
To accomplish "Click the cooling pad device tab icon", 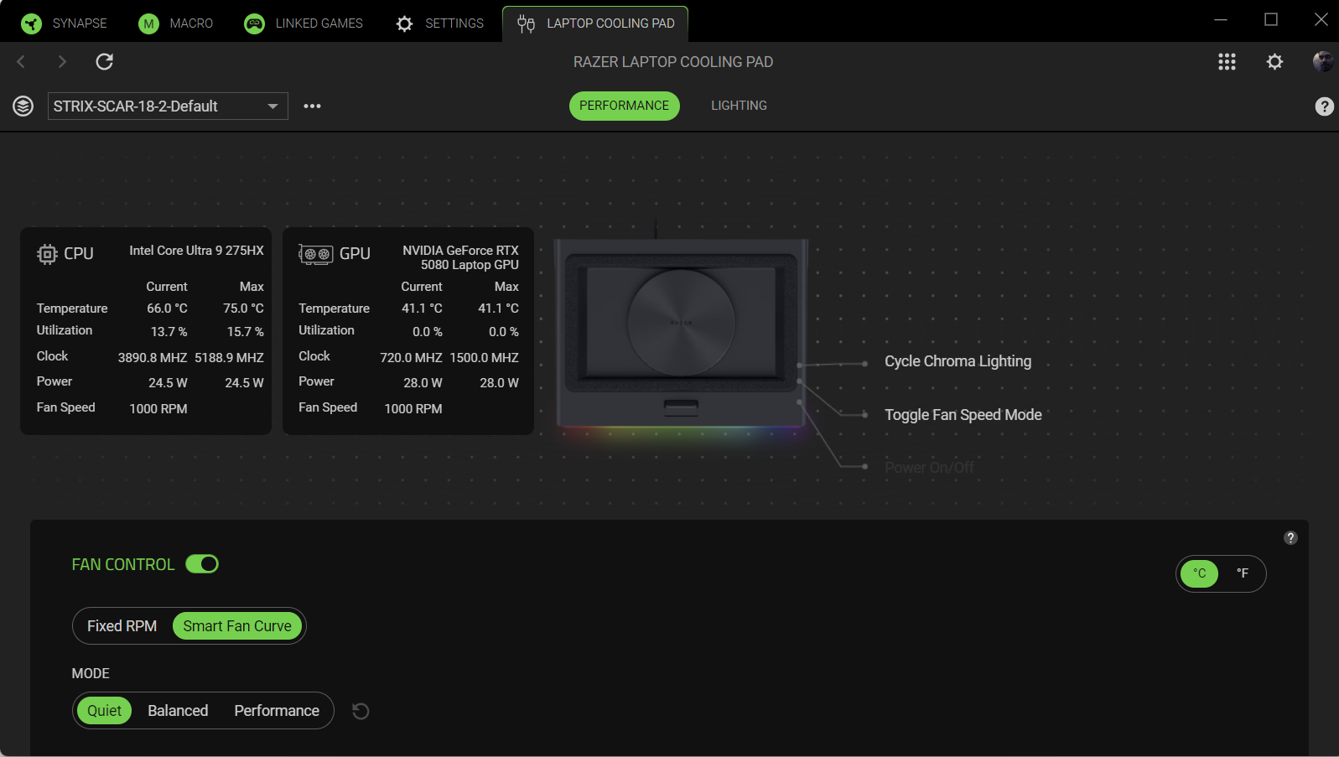I will [526, 23].
